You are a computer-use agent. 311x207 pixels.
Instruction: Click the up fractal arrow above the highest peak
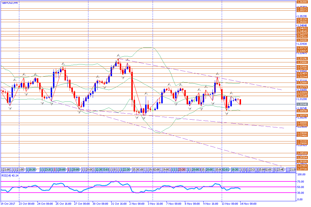[118, 55]
